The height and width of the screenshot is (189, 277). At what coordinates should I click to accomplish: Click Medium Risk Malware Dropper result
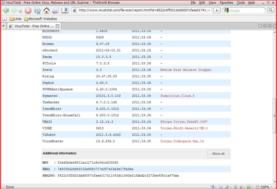186,70
